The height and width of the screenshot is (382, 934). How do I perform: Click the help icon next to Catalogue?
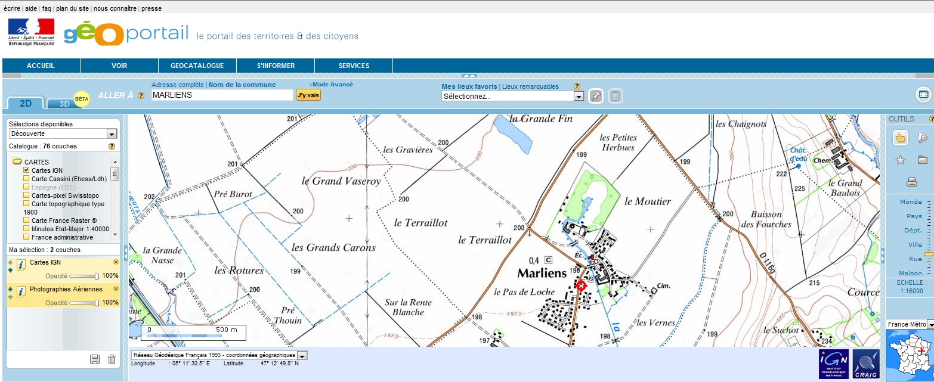pyautogui.click(x=112, y=146)
